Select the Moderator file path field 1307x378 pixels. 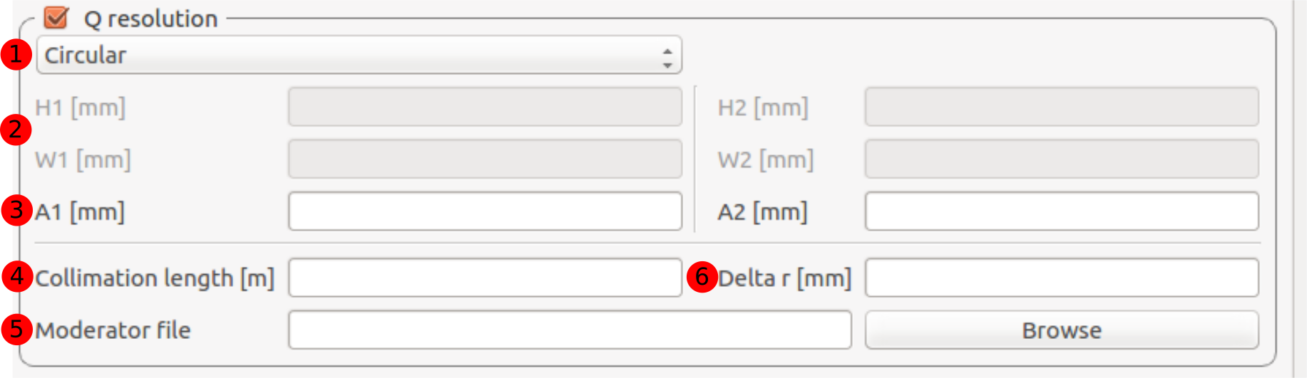coord(569,330)
